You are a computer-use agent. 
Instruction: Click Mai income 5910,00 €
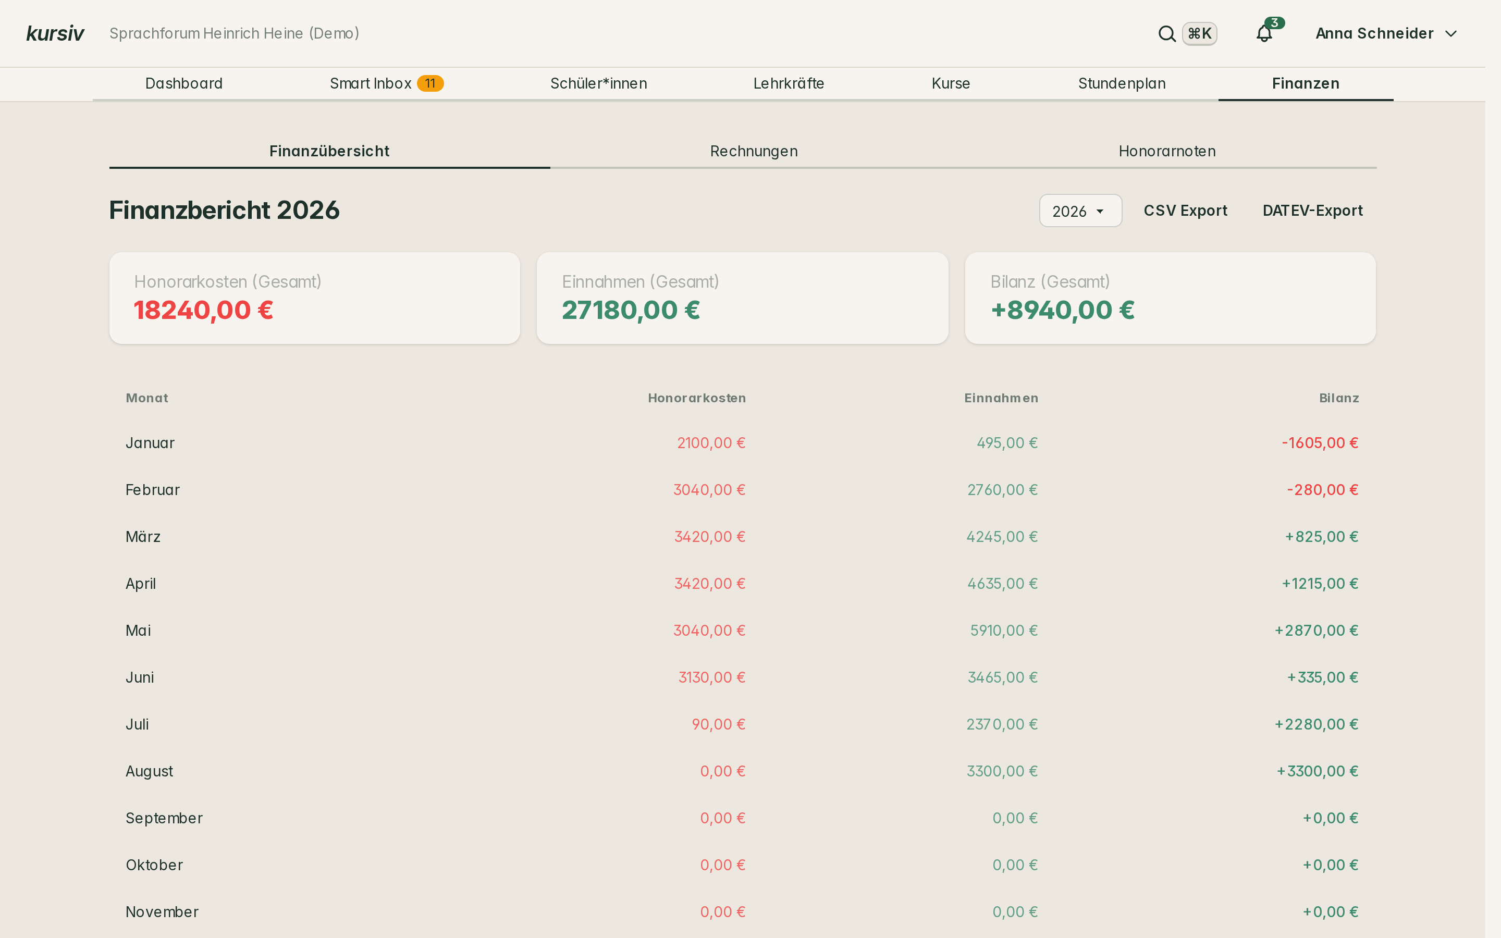(x=1004, y=631)
